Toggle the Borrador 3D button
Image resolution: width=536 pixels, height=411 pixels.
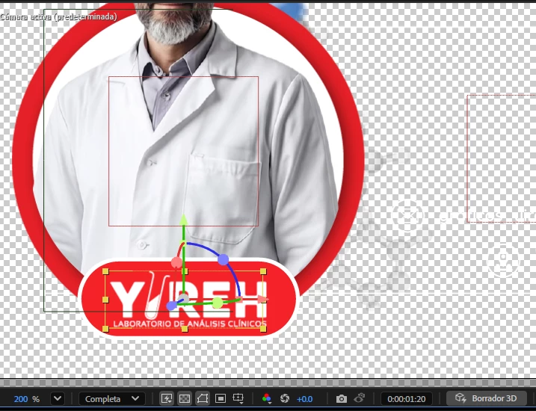coord(486,398)
